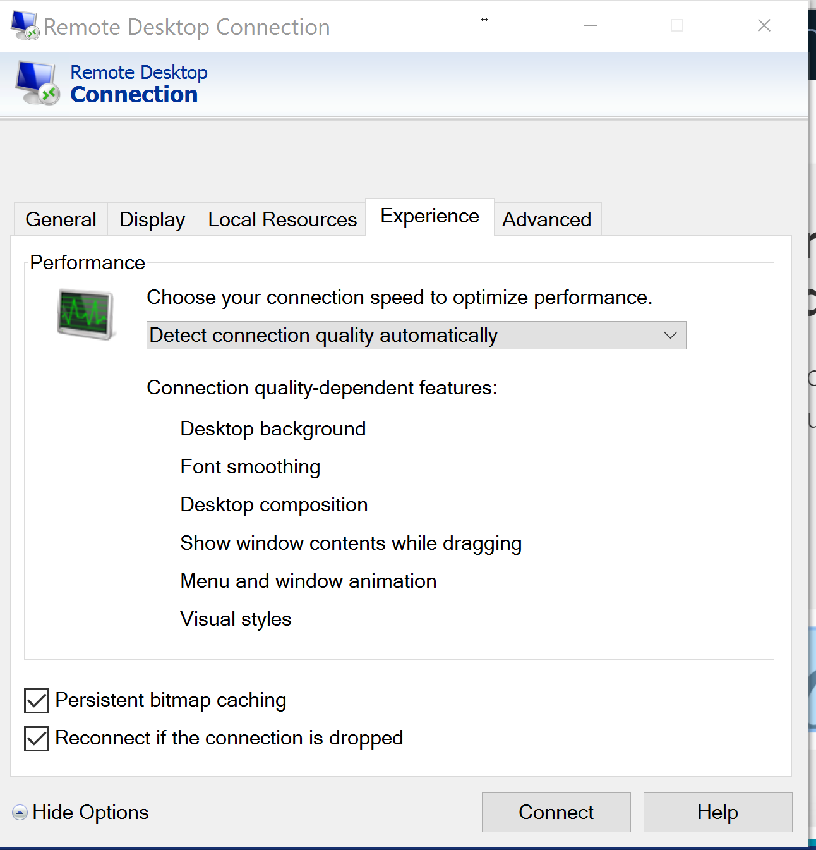Click the Font smoothing feature text
The height and width of the screenshot is (850, 816).
250,467
